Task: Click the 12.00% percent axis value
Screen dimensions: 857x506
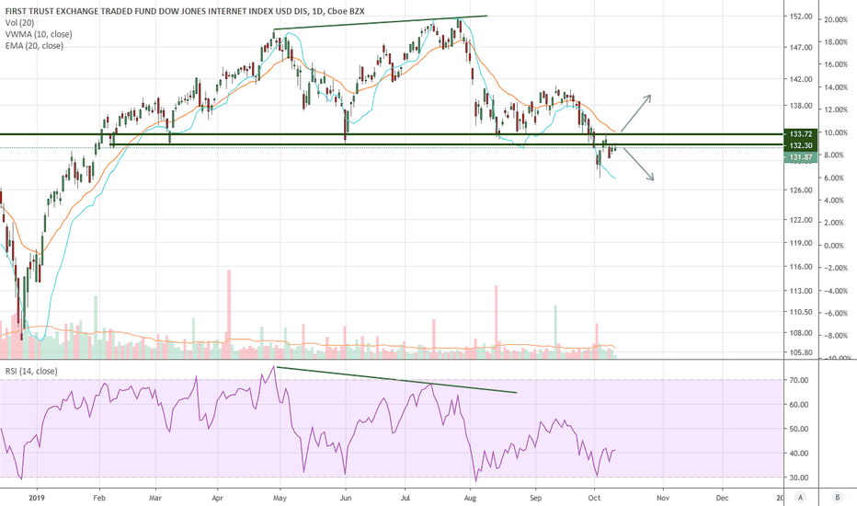Action: pyautogui.click(x=836, y=110)
